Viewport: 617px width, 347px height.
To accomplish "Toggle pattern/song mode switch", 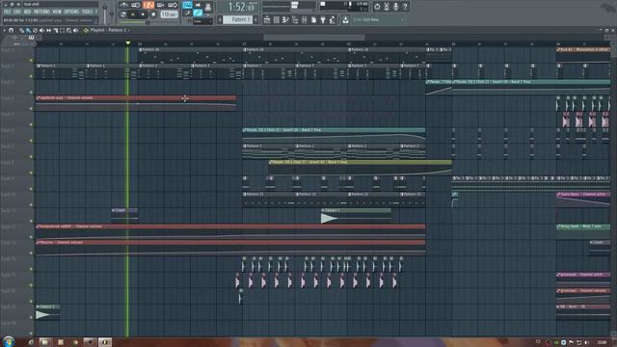I will [122, 14].
